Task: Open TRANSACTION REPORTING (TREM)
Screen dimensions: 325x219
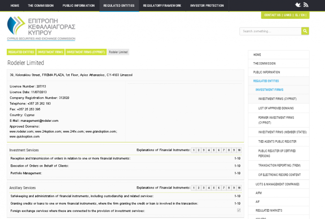Action: (278, 165)
